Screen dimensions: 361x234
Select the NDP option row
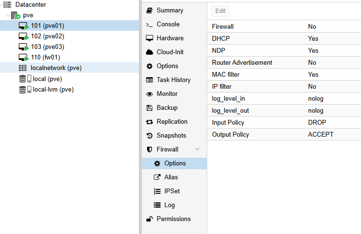click(284, 50)
